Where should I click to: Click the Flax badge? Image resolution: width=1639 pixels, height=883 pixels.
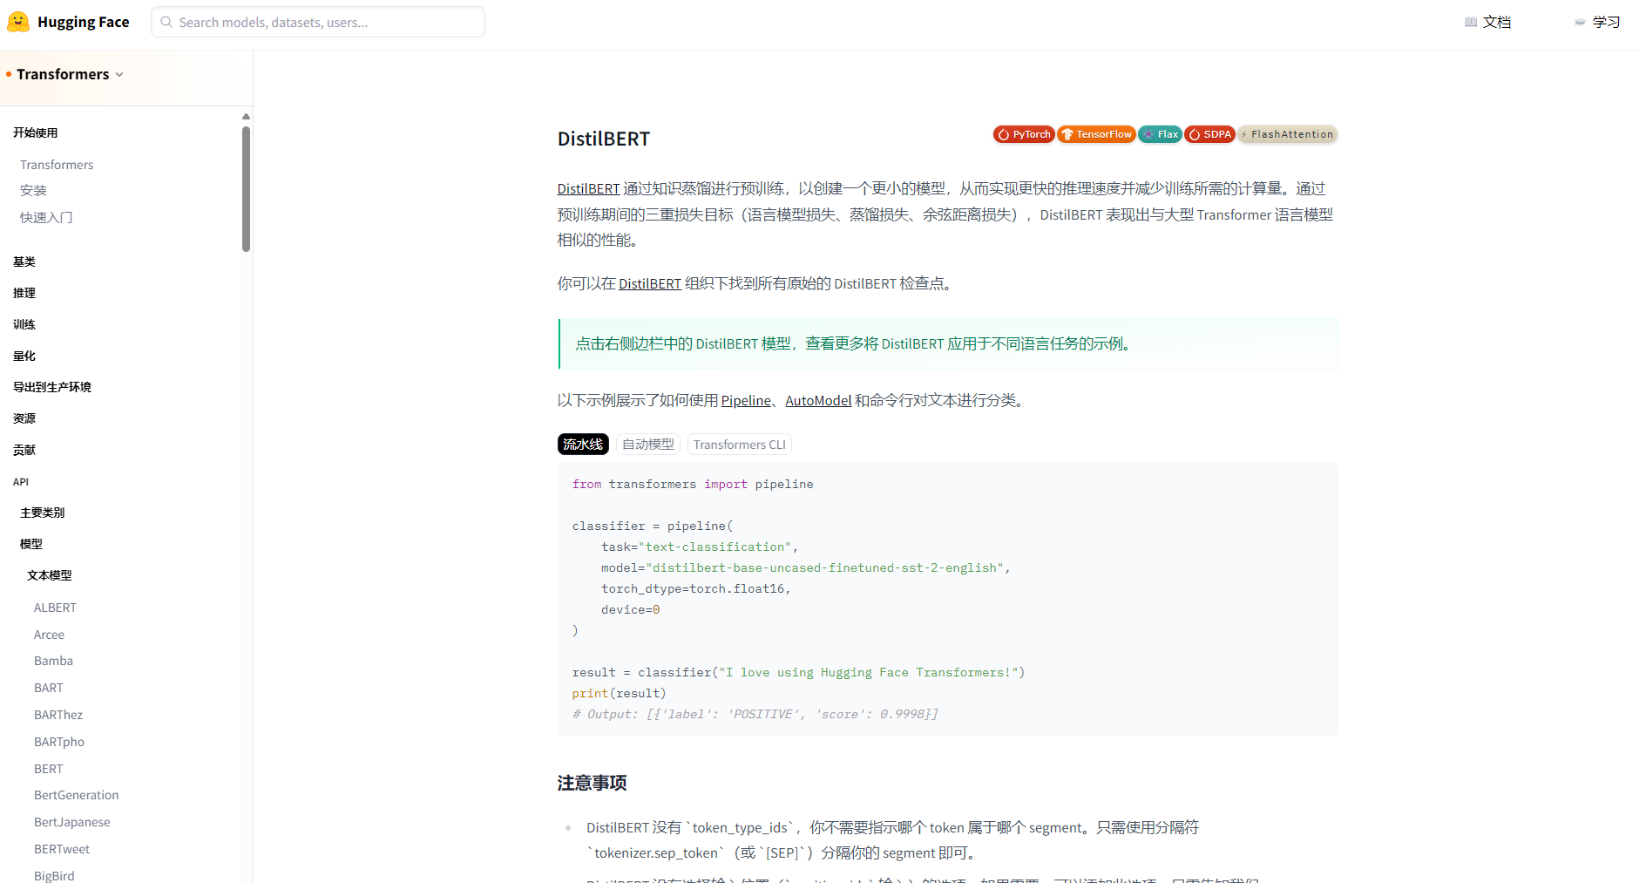point(1161,134)
